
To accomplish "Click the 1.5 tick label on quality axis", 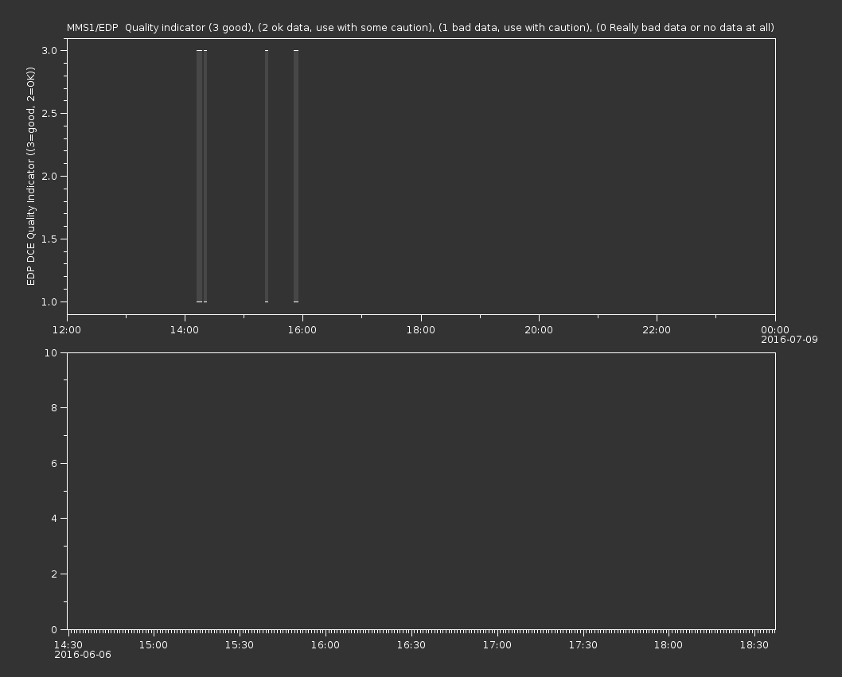I will coord(49,239).
